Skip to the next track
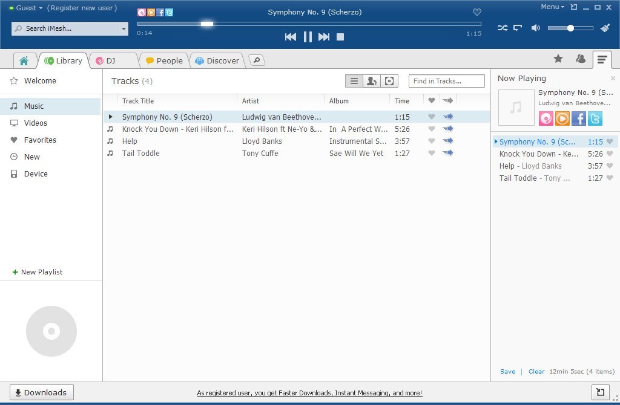 tap(324, 37)
